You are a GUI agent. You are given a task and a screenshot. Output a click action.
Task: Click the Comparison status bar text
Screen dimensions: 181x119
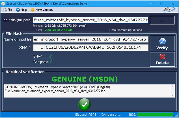[x=111, y=115]
